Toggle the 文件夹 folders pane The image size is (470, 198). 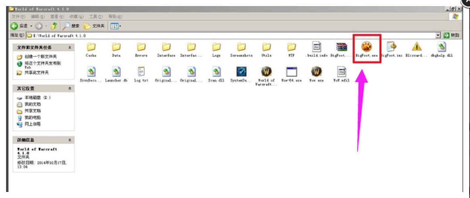click(94, 26)
